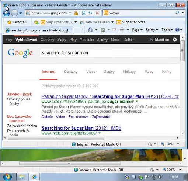
Task: Filter results to Stránky pouze česky
Action: point(19,101)
